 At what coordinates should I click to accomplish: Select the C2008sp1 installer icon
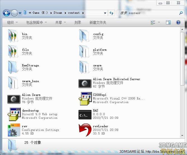tap(85, 99)
